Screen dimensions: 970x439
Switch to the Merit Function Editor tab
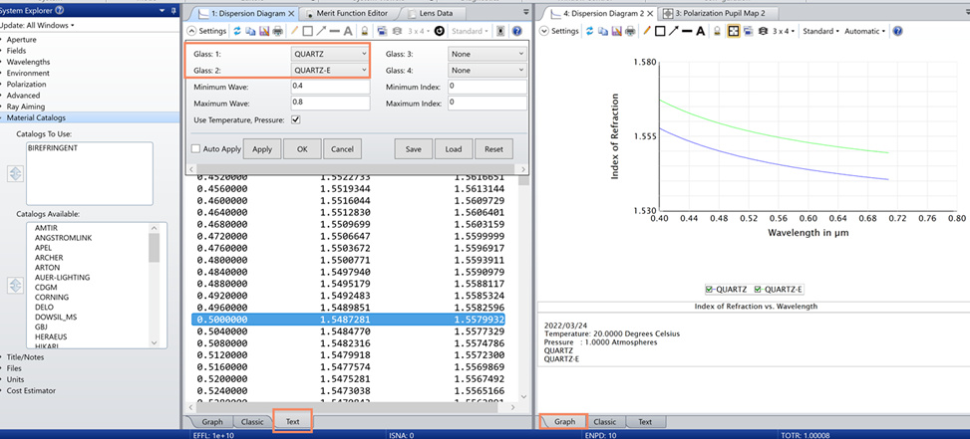tap(351, 13)
